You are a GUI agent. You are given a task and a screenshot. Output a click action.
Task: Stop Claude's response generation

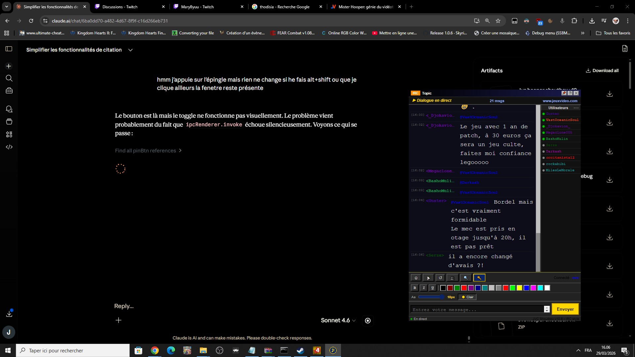tap(368, 321)
